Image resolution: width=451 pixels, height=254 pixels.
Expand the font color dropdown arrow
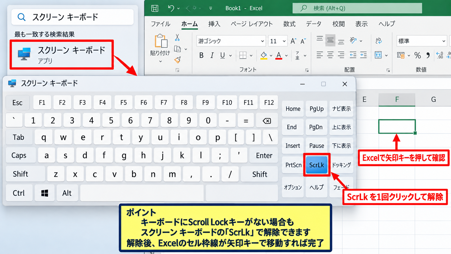[x=286, y=56]
